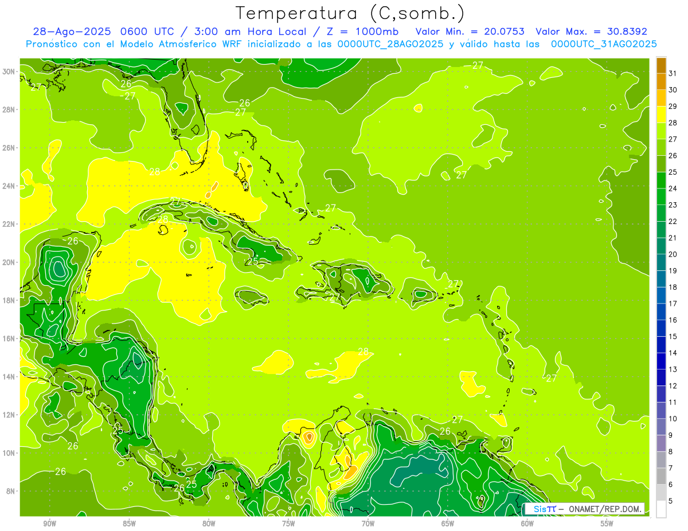Click the 'Temperatura (C,somb.)' map title
Screen dimensions: 688x531
350,13
